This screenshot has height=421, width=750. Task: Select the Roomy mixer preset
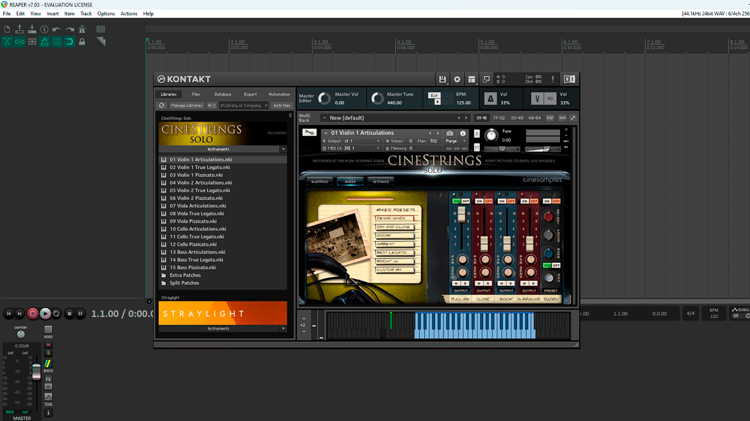(394, 236)
